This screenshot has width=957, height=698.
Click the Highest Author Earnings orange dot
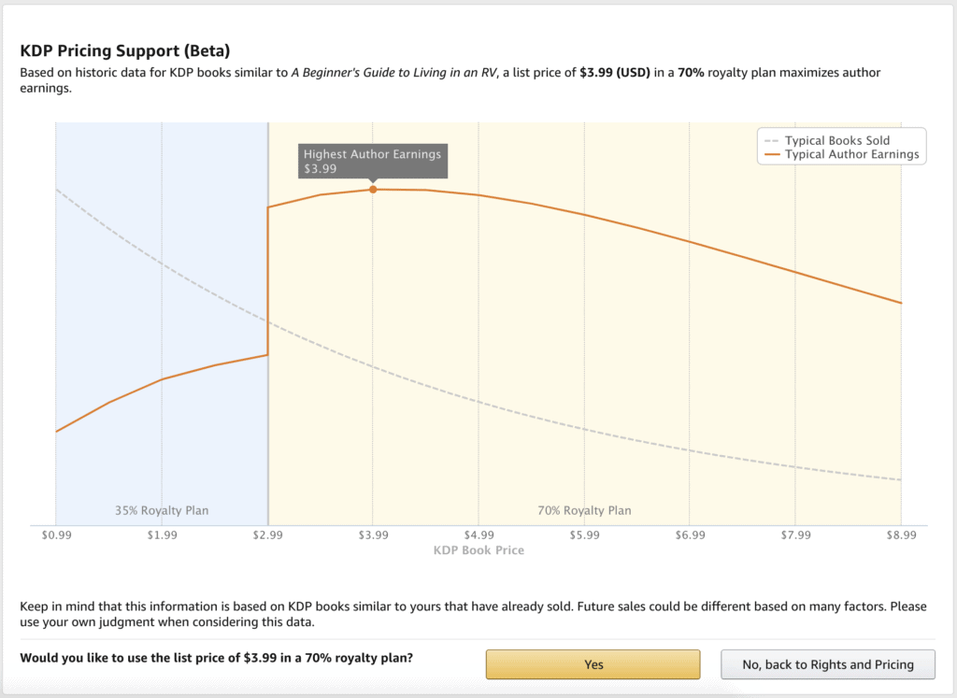pyautogui.click(x=373, y=190)
